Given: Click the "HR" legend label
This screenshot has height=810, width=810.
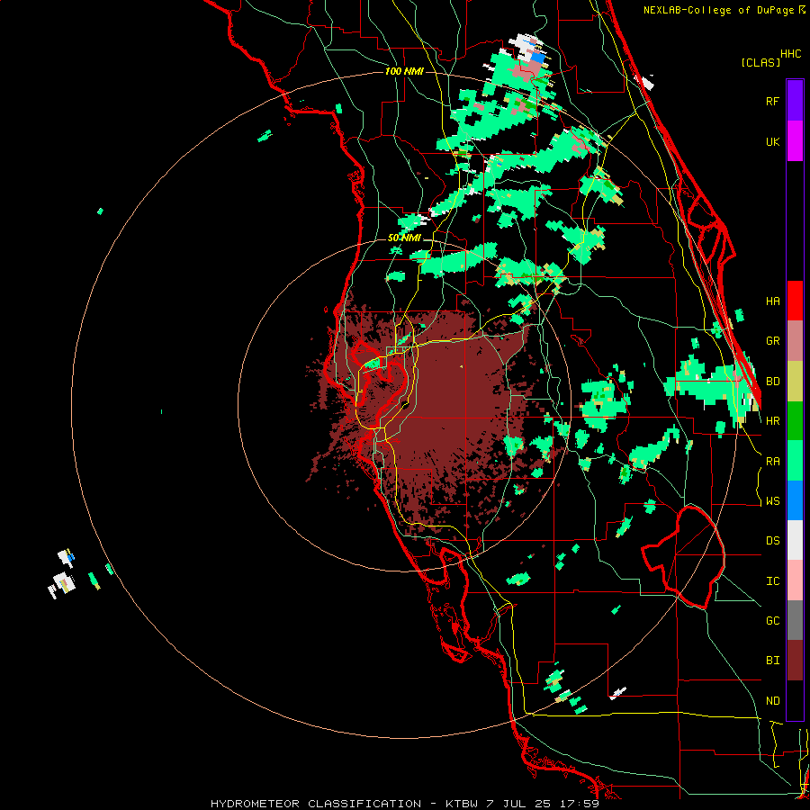Looking at the screenshot, I should click(x=772, y=421).
